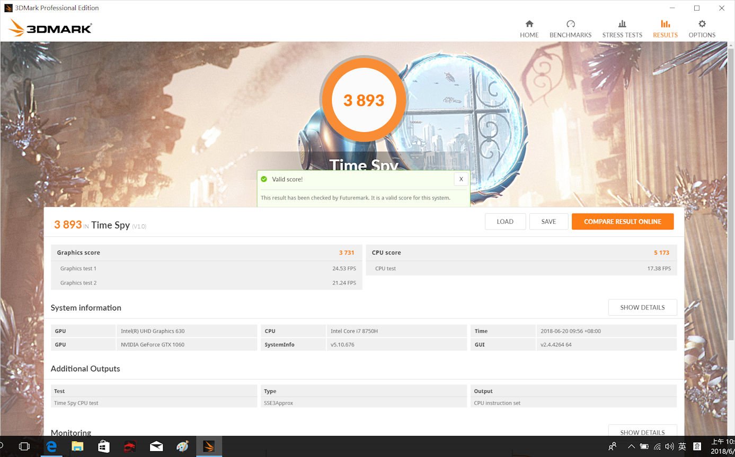Click the 3DMark taskbar icon
This screenshot has width=735, height=457.
point(209,446)
